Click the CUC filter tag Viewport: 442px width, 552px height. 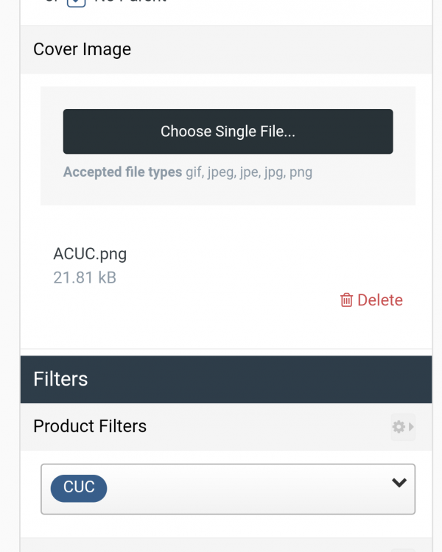click(x=79, y=487)
